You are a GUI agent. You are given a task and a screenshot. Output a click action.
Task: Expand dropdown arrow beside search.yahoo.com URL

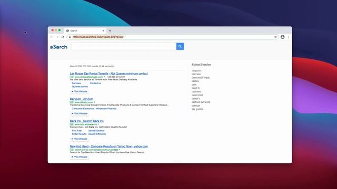pyautogui.click(x=120, y=150)
